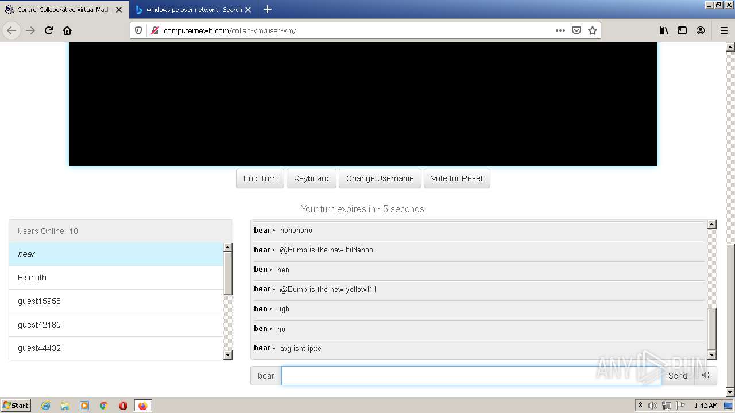This screenshot has height=413, width=735.
Task: Reload the current page
Action: 49,30
